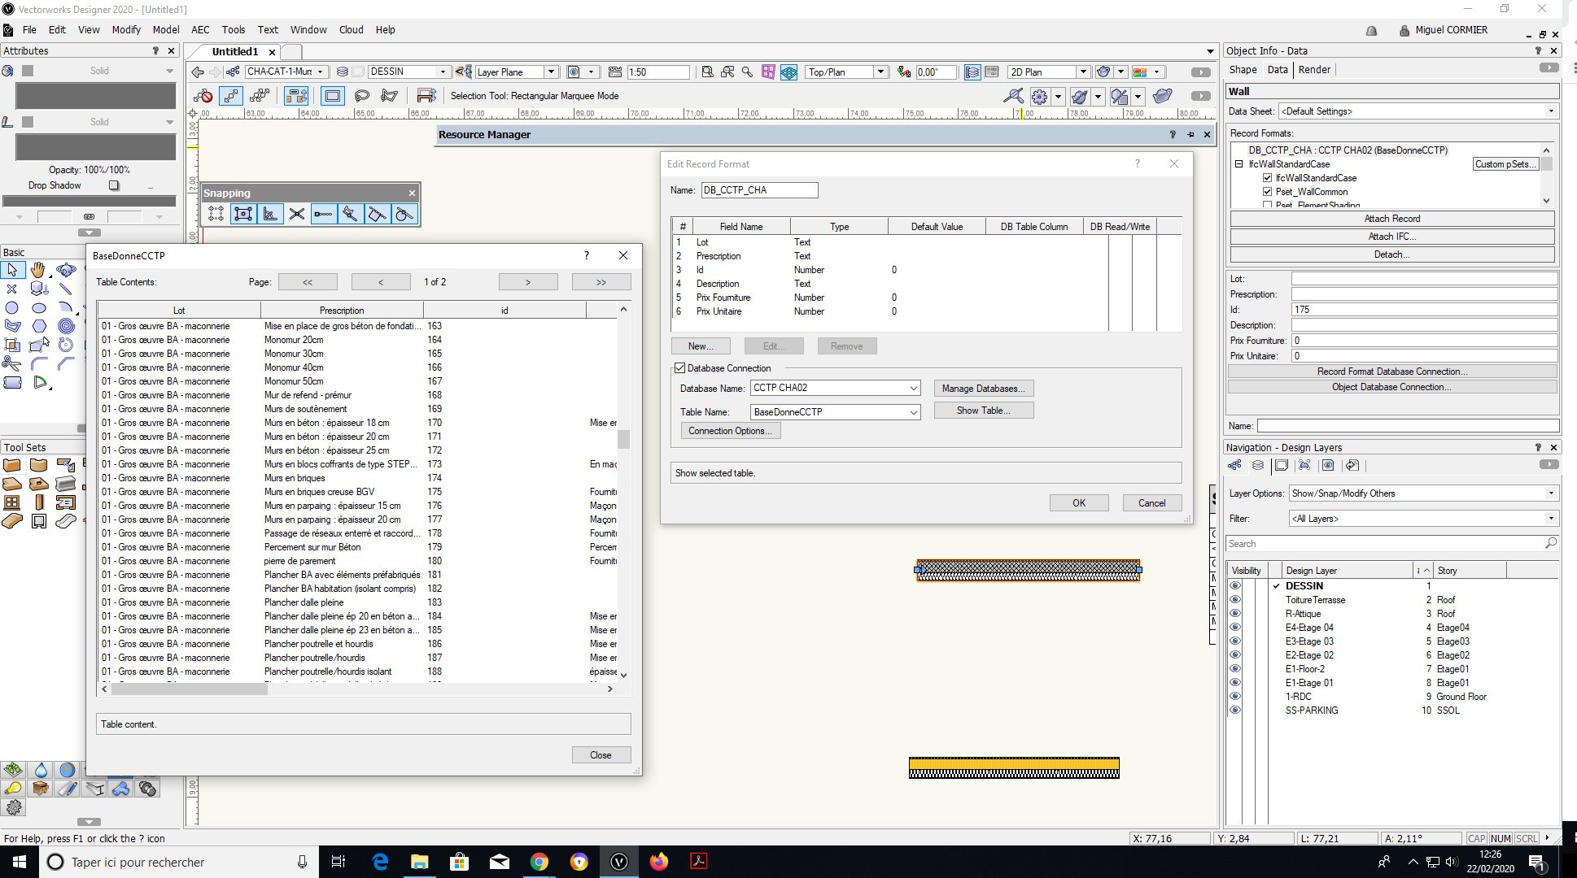
Task: Uncheck the Pset_WallCommon checkbox
Action: click(x=1268, y=192)
